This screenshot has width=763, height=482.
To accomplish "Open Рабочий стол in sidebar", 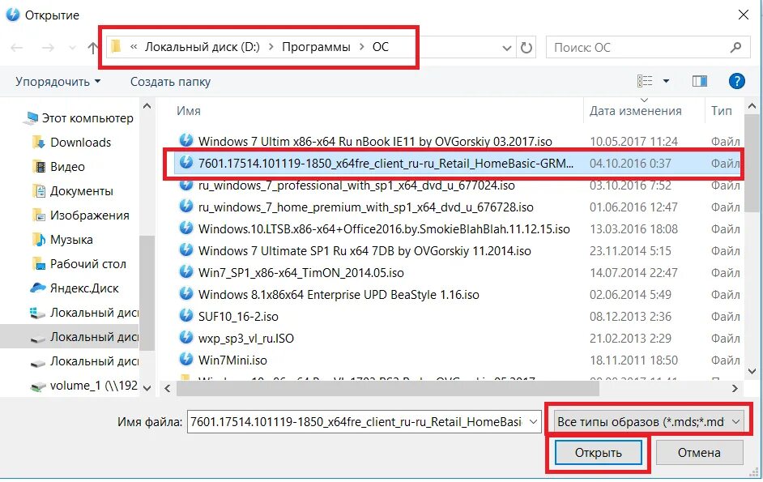I will coord(88,264).
